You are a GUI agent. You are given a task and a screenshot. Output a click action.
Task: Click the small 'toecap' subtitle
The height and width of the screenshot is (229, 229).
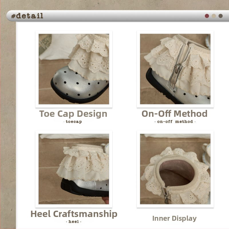click(x=74, y=122)
